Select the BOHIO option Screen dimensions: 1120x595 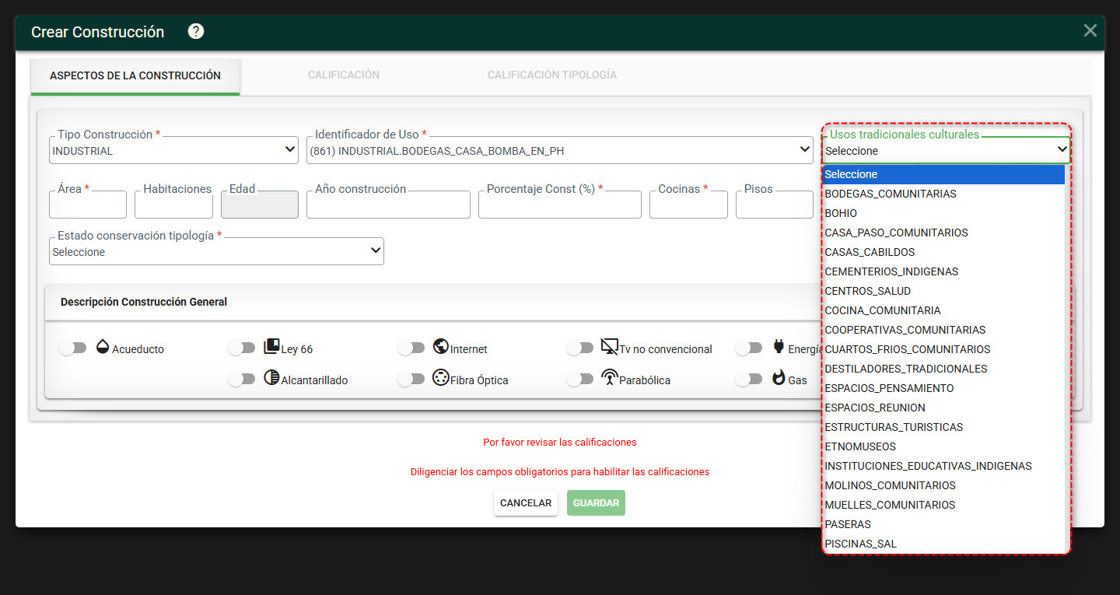pos(943,213)
